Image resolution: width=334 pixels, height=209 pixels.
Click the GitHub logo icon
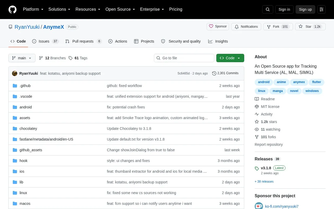click(x=13, y=9)
